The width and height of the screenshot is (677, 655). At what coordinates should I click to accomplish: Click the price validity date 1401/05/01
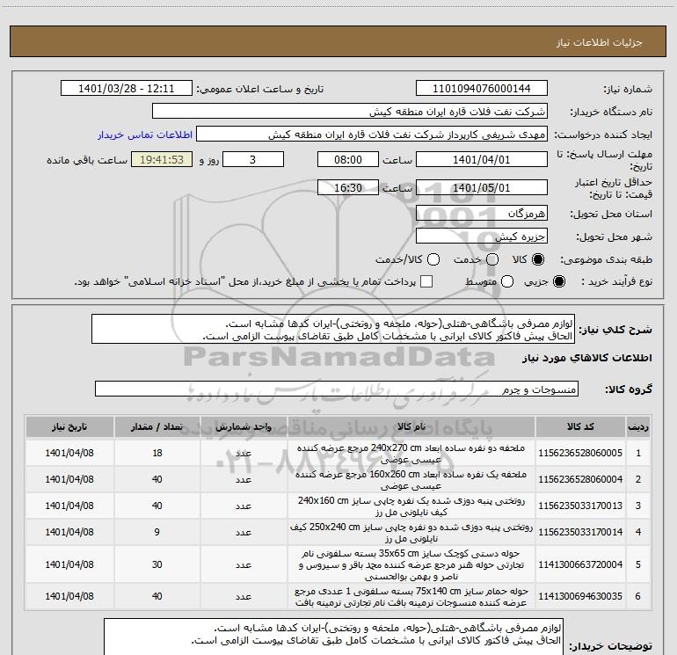coord(482,187)
